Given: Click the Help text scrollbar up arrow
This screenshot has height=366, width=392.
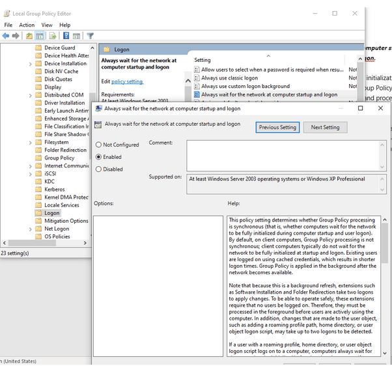Looking at the screenshot, I should [385, 219].
